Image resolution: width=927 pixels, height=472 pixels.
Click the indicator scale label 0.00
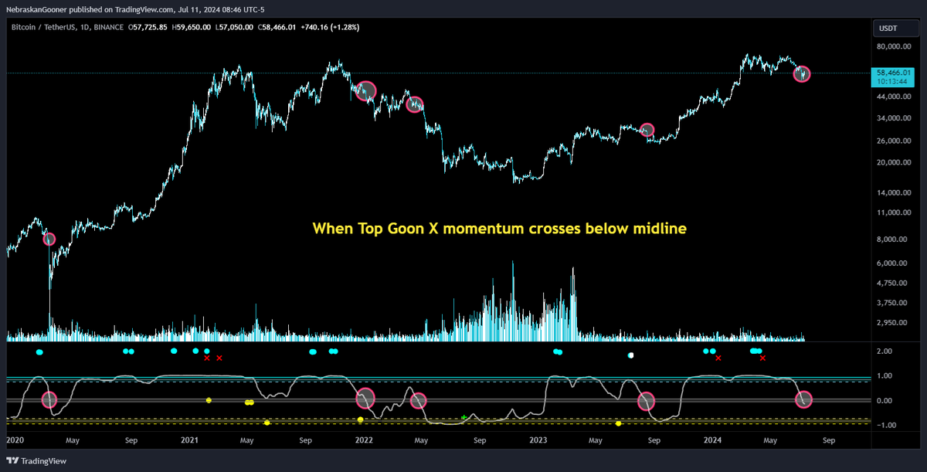point(886,401)
